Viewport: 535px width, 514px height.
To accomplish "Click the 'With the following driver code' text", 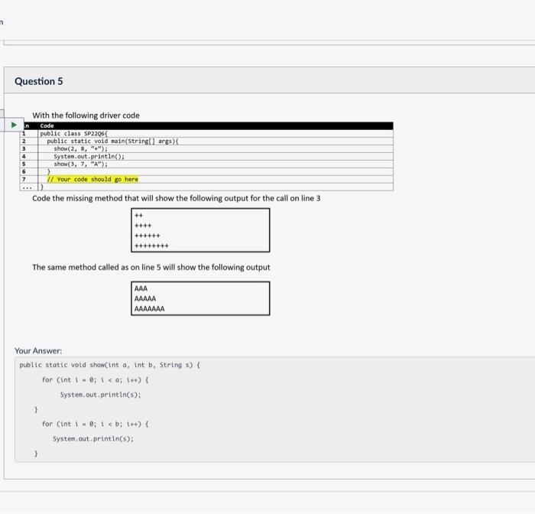I will (86, 115).
